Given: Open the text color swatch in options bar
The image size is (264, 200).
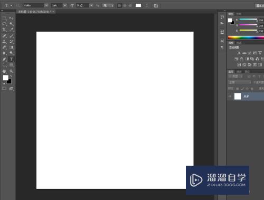Looking at the screenshot, I should [138, 5].
